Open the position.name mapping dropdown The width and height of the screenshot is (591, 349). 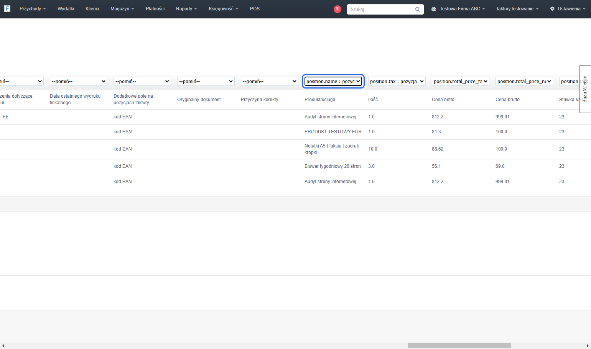coord(333,81)
